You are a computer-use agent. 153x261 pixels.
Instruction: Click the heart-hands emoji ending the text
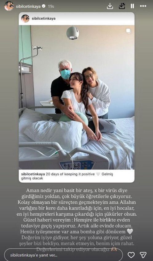tap(114, 250)
